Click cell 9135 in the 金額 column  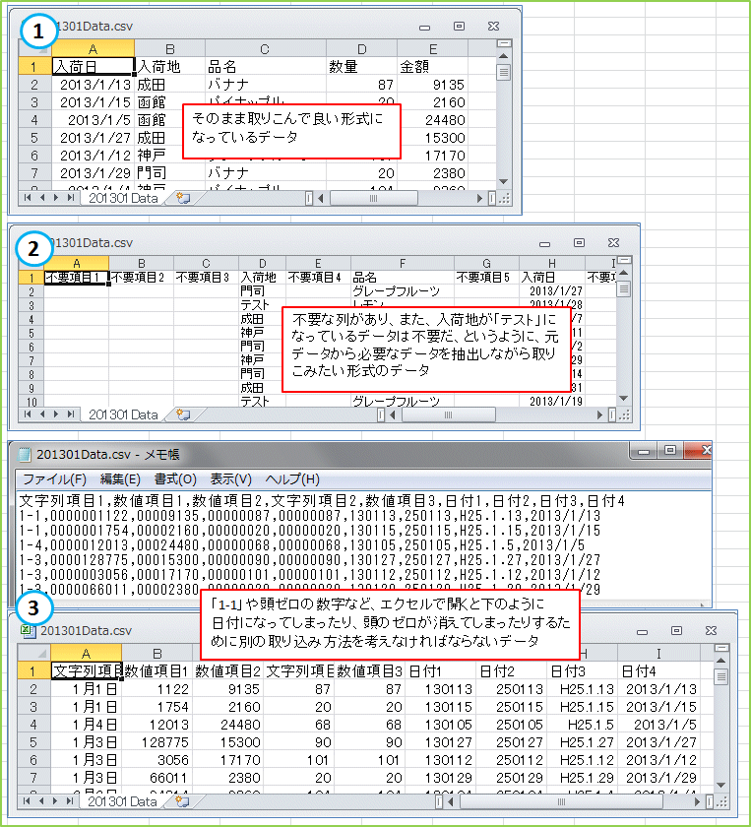(x=432, y=85)
